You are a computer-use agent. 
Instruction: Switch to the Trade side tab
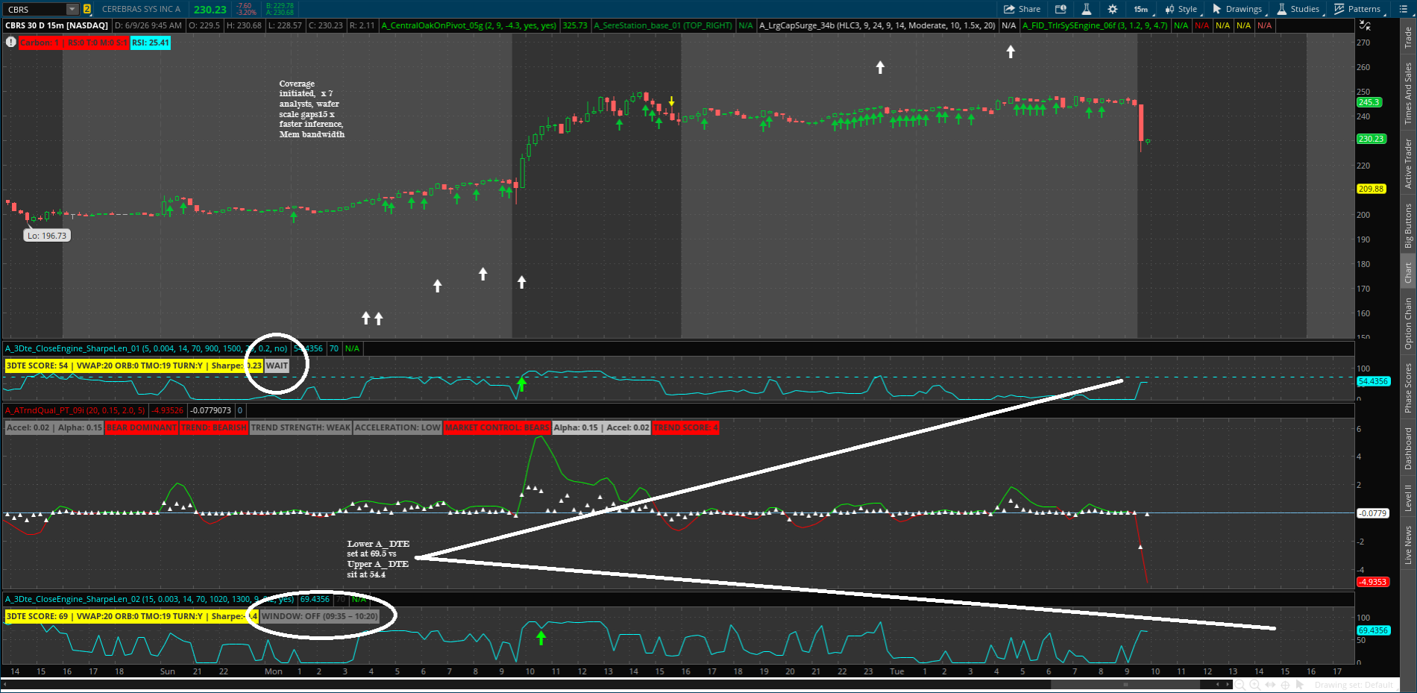pyautogui.click(x=1408, y=37)
